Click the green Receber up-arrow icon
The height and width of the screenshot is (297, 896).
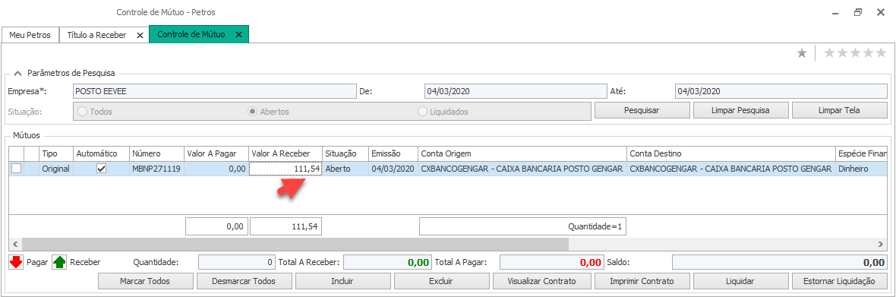59,262
